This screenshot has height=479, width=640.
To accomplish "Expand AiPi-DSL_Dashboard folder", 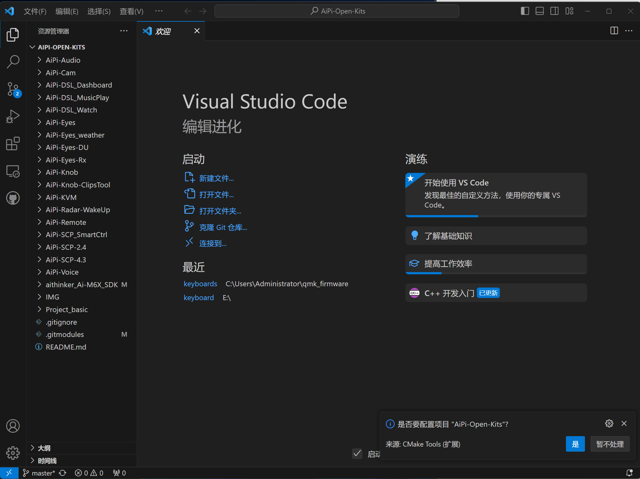I will click(82, 85).
